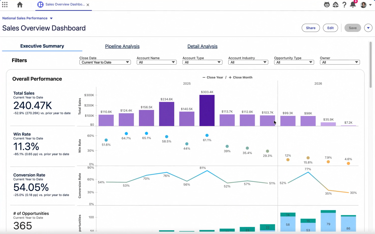The height and width of the screenshot is (234, 375).
Task: Click the vertical page scrollbar
Action: [370, 65]
